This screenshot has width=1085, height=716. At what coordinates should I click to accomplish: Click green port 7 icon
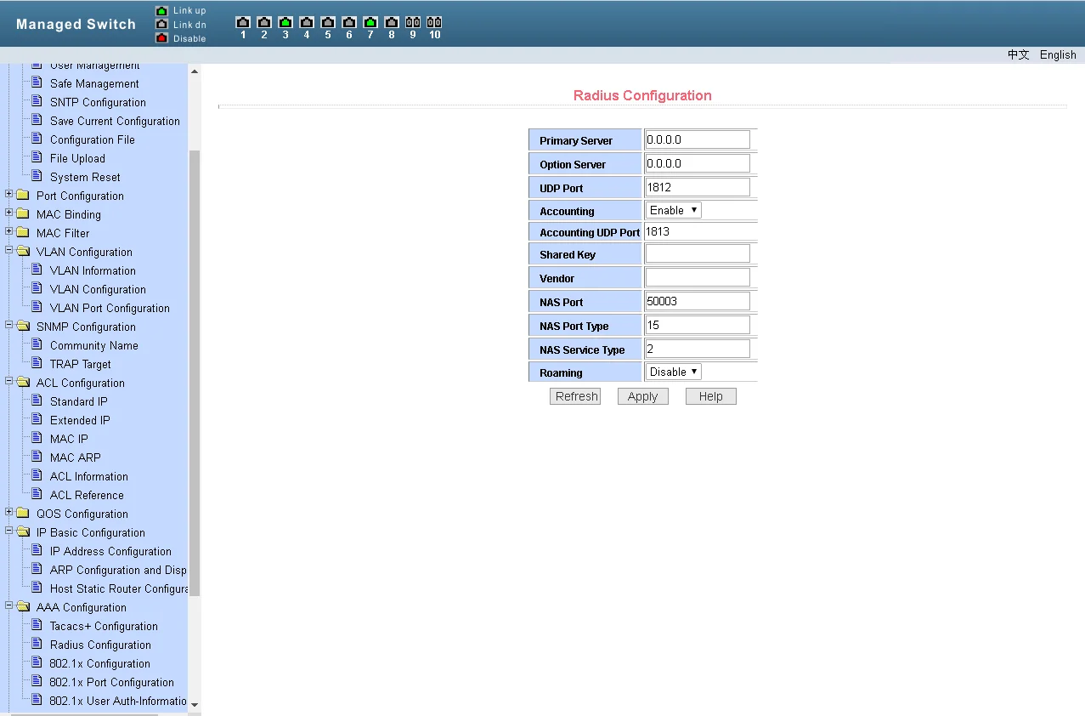click(x=370, y=22)
